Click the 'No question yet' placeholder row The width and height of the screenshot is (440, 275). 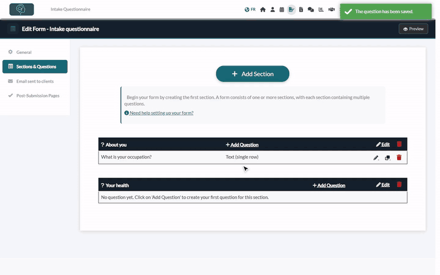click(x=252, y=197)
